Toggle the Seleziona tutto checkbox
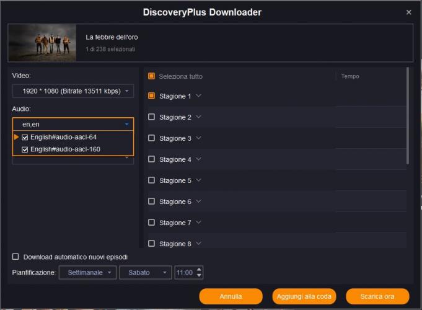Screen dimensions: 422x310 click(152, 76)
